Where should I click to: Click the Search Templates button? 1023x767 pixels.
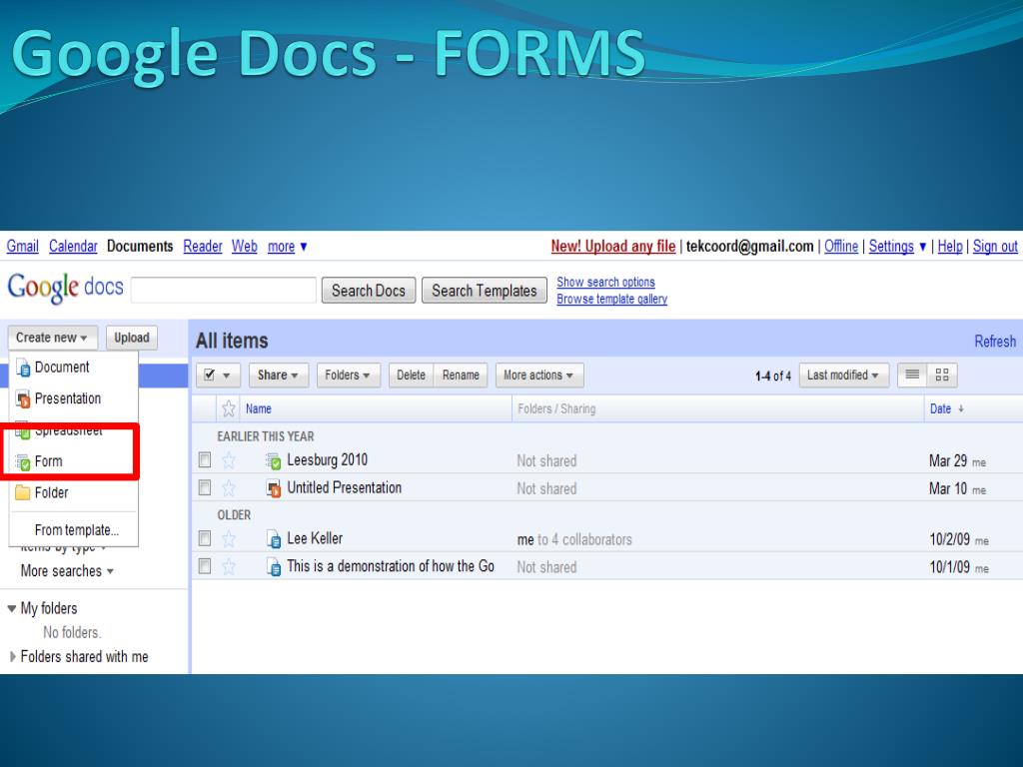pyautogui.click(x=485, y=291)
